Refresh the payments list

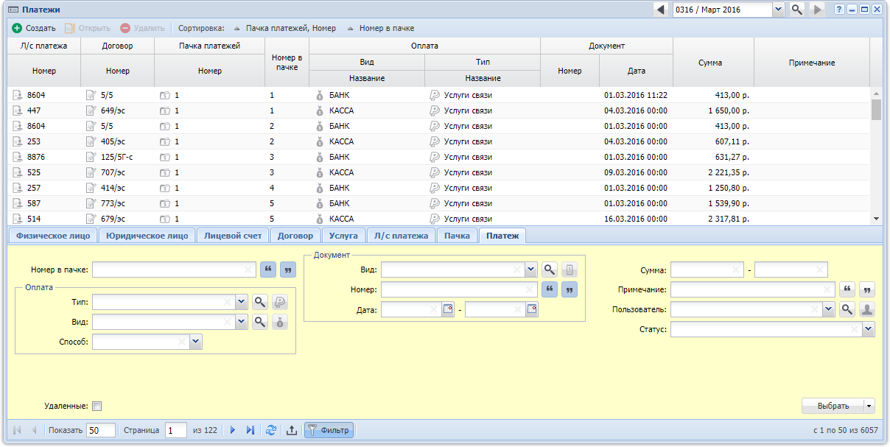click(271, 430)
